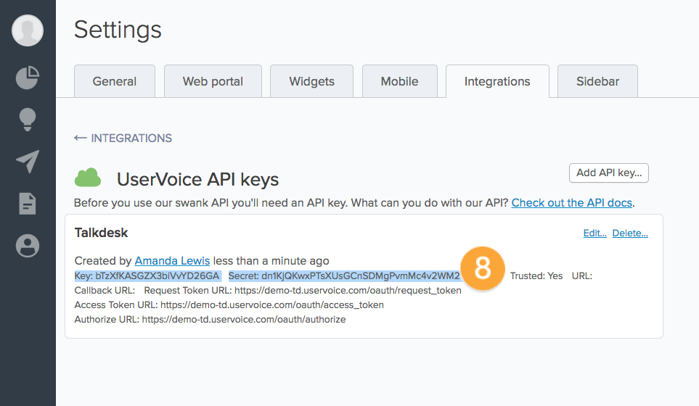
Task: Open the ideas lightbulb icon
Action: click(27, 119)
